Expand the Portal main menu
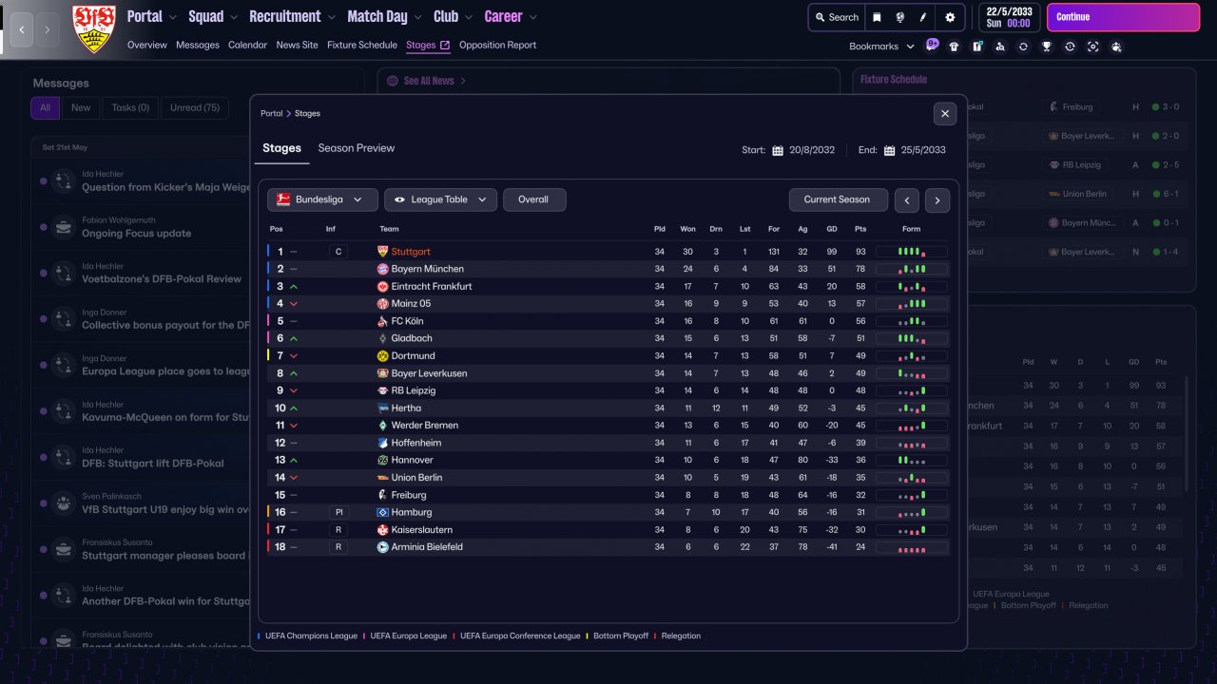 pyautogui.click(x=151, y=16)
